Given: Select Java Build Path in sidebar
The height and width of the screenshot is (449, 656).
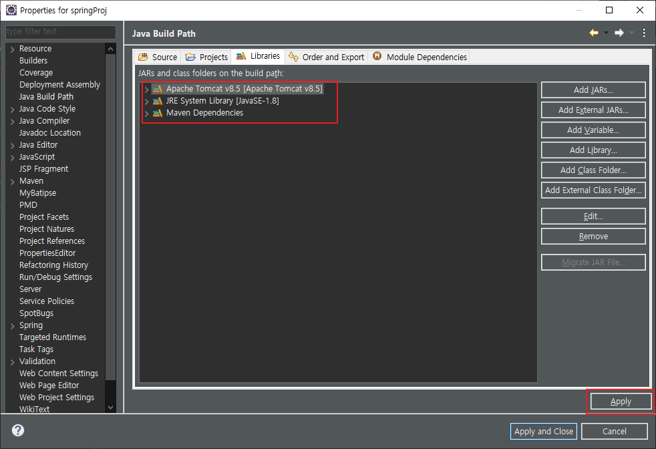Looking at the screenshot, I should coord(47,97).
